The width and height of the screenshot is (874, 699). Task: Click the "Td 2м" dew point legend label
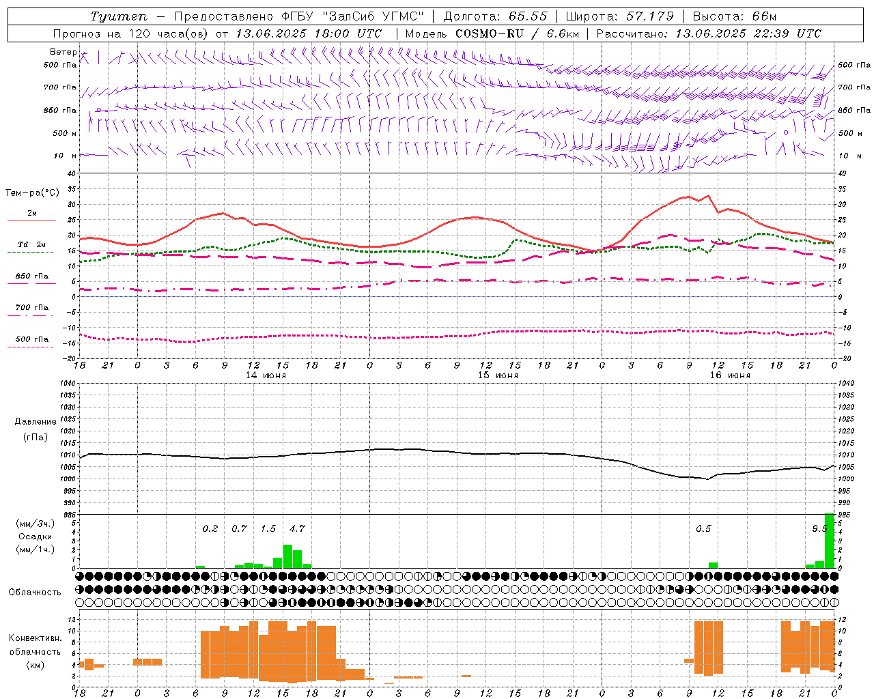(x=32, y=244)
